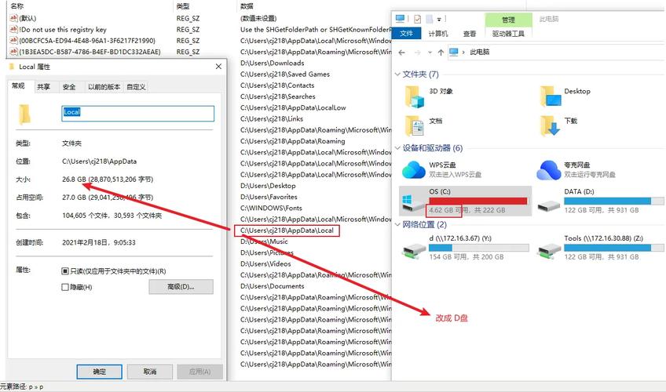The width and height of the screenshot is (666, 392).
Task: Click the 确定 button
Action: click(x=100, y=372)
